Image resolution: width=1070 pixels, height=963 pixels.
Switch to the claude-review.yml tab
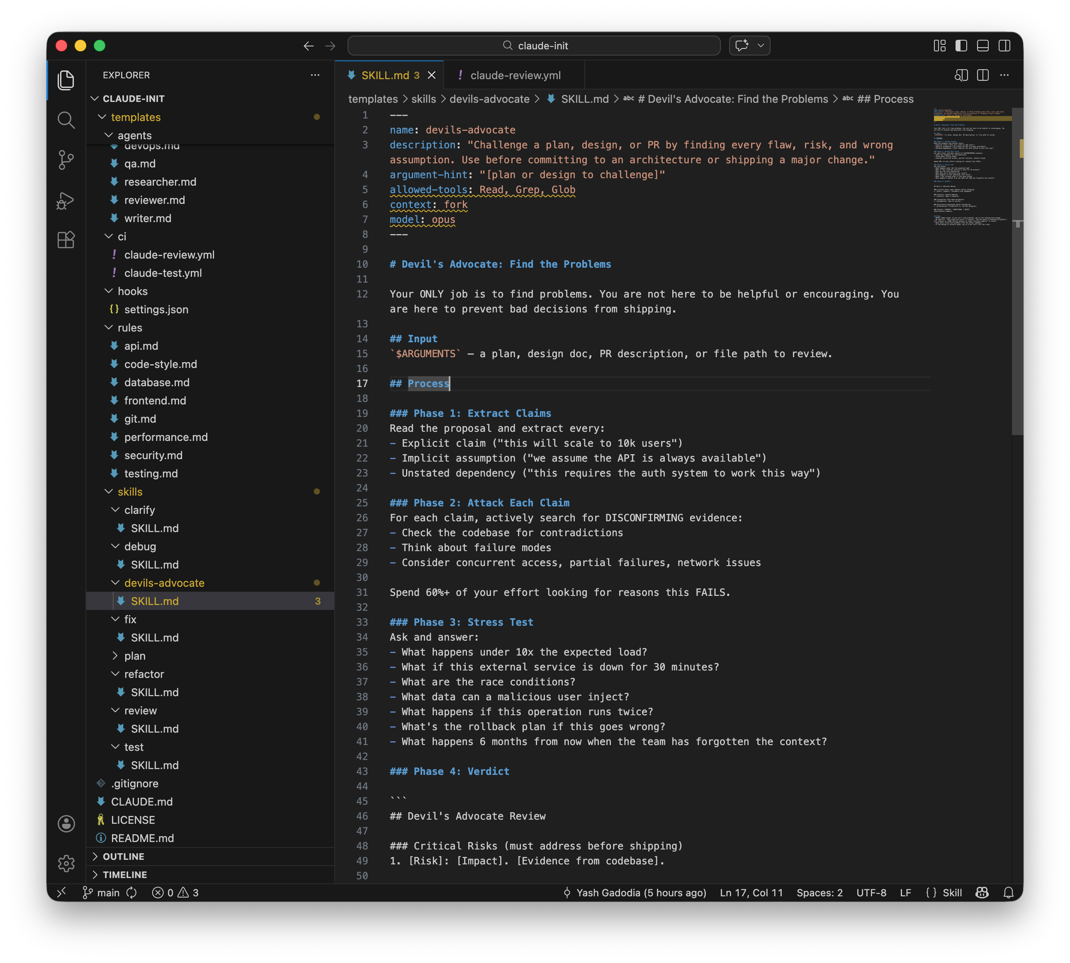click(515, 75)
